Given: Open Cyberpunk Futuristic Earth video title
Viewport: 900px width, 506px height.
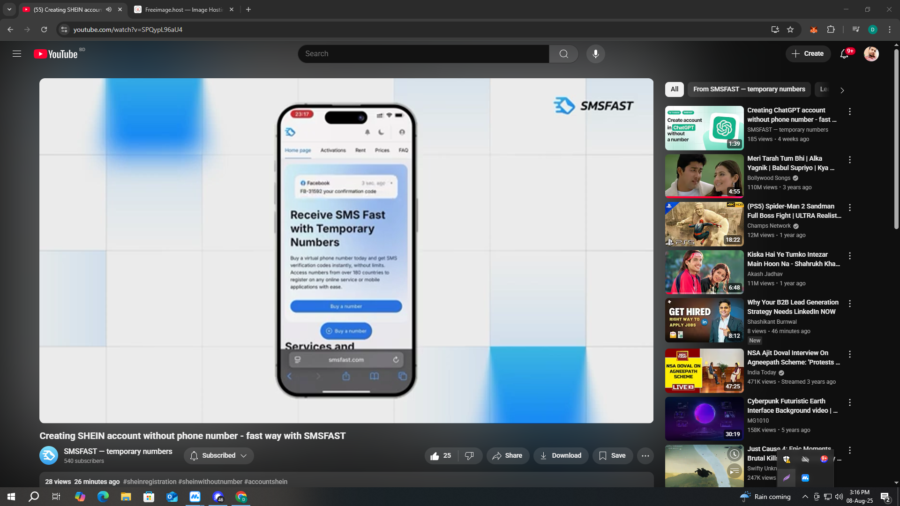Looking at the screenshot, I should tap(793, 406).
